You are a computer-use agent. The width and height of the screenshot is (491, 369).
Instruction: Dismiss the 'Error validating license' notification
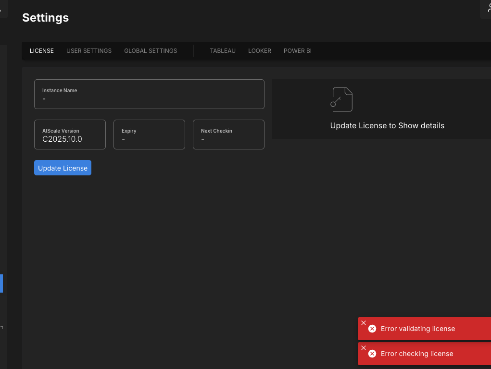point(364,323)
